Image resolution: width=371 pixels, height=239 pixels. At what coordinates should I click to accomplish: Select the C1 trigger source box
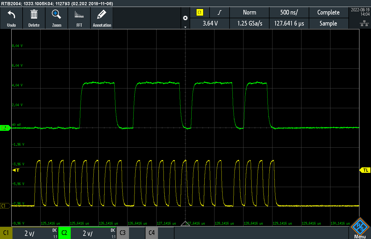click(x=200, y=12)
